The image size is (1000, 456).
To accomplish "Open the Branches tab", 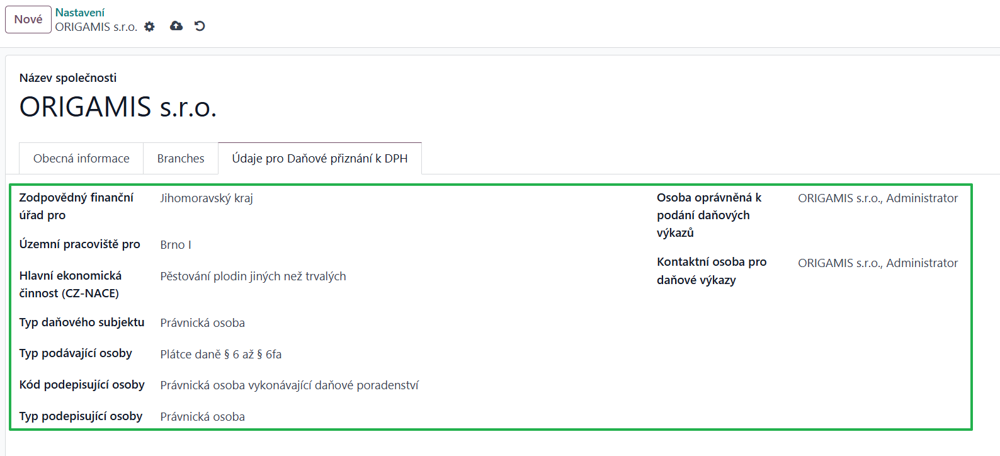I will tap(181, 159).
